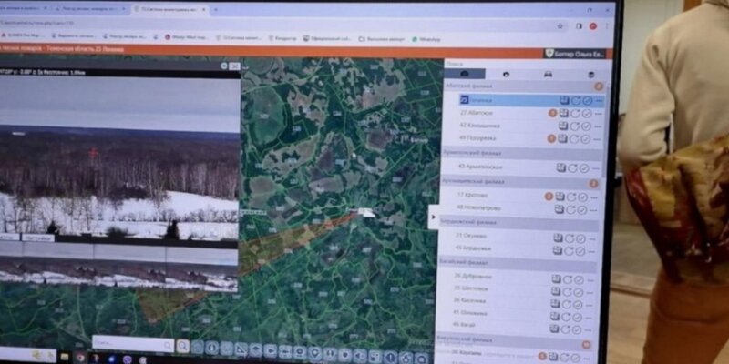Select camera 17 Кротово in the list
729x364 pixels.
click(472, 196)
